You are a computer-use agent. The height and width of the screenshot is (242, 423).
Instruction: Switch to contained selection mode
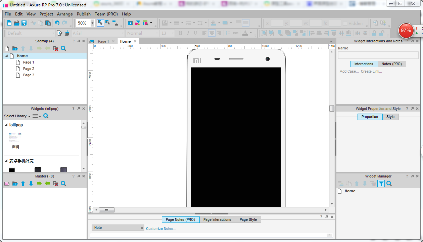point(108,23)
